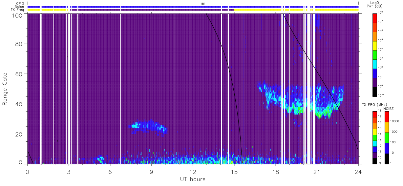The width and height of the screenshot is (403, 186).
Task: Click the 18 tick on the UT hours axis
Action: point(276,172)
